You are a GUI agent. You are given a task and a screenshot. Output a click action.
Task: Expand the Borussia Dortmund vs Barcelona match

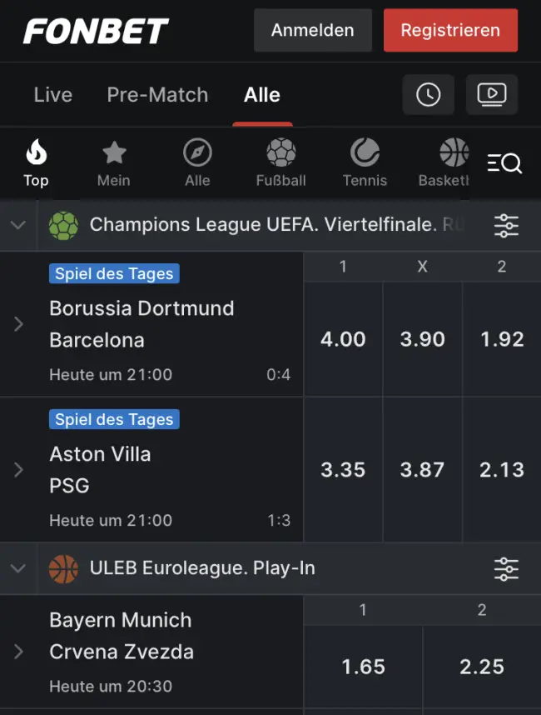point(18,324)
